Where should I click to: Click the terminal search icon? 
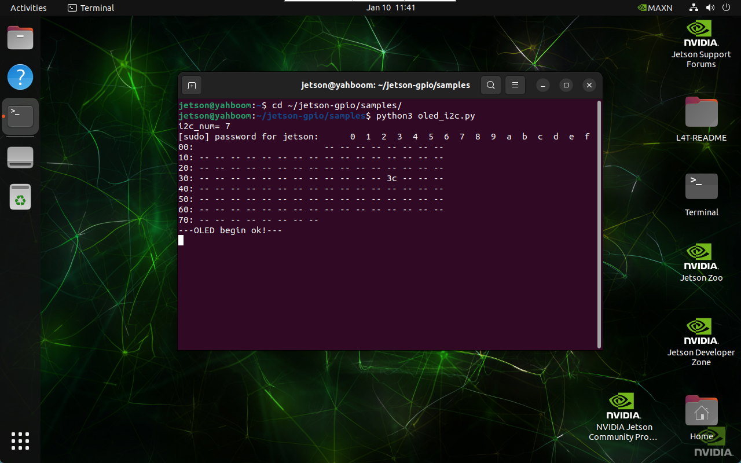(x=490, y=85)
